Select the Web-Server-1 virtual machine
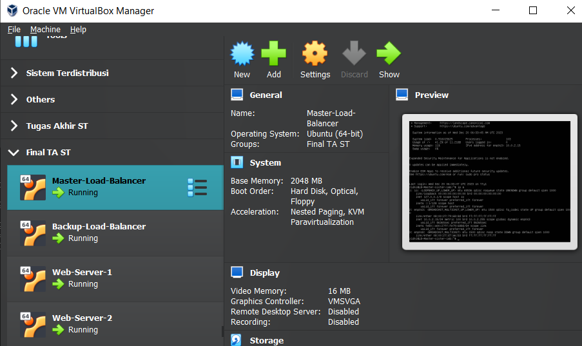Screen dimensions: 582x346 82,278
